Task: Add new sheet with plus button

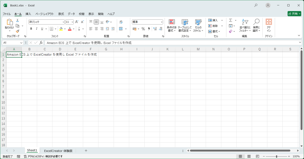Action: coord(86,151)
